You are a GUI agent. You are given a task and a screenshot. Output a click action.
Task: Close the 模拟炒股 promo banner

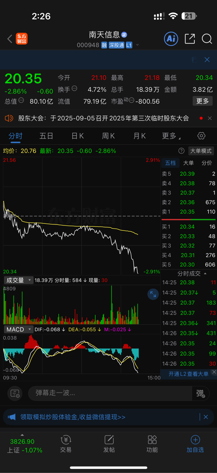pyautogui.click(x=206, y=417)
